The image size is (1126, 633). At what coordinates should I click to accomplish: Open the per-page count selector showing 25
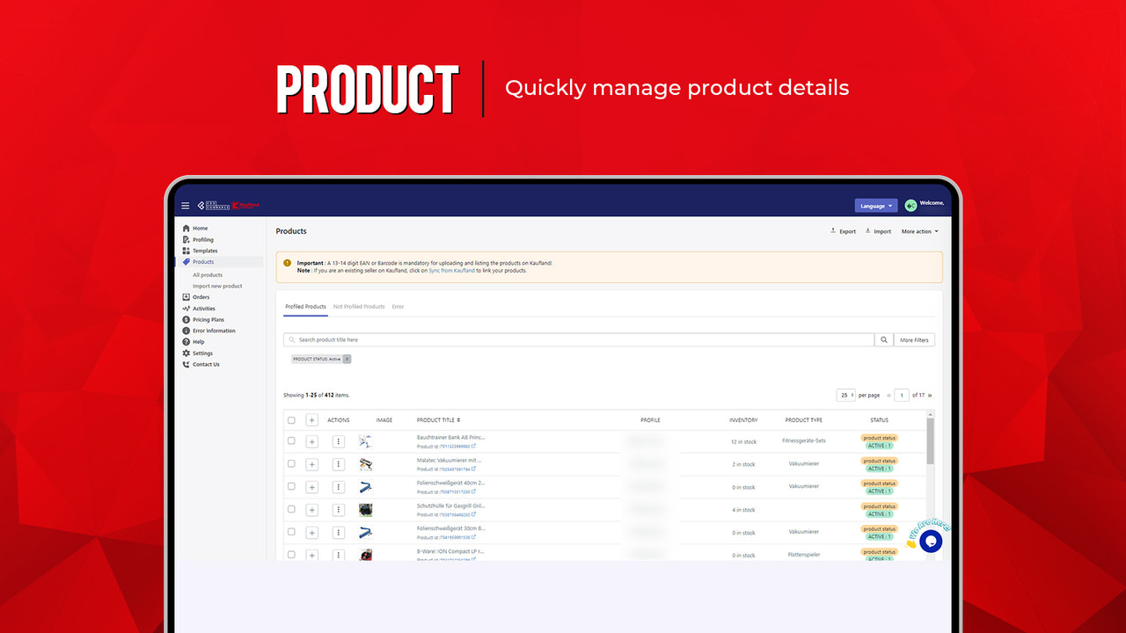[845, 395]
